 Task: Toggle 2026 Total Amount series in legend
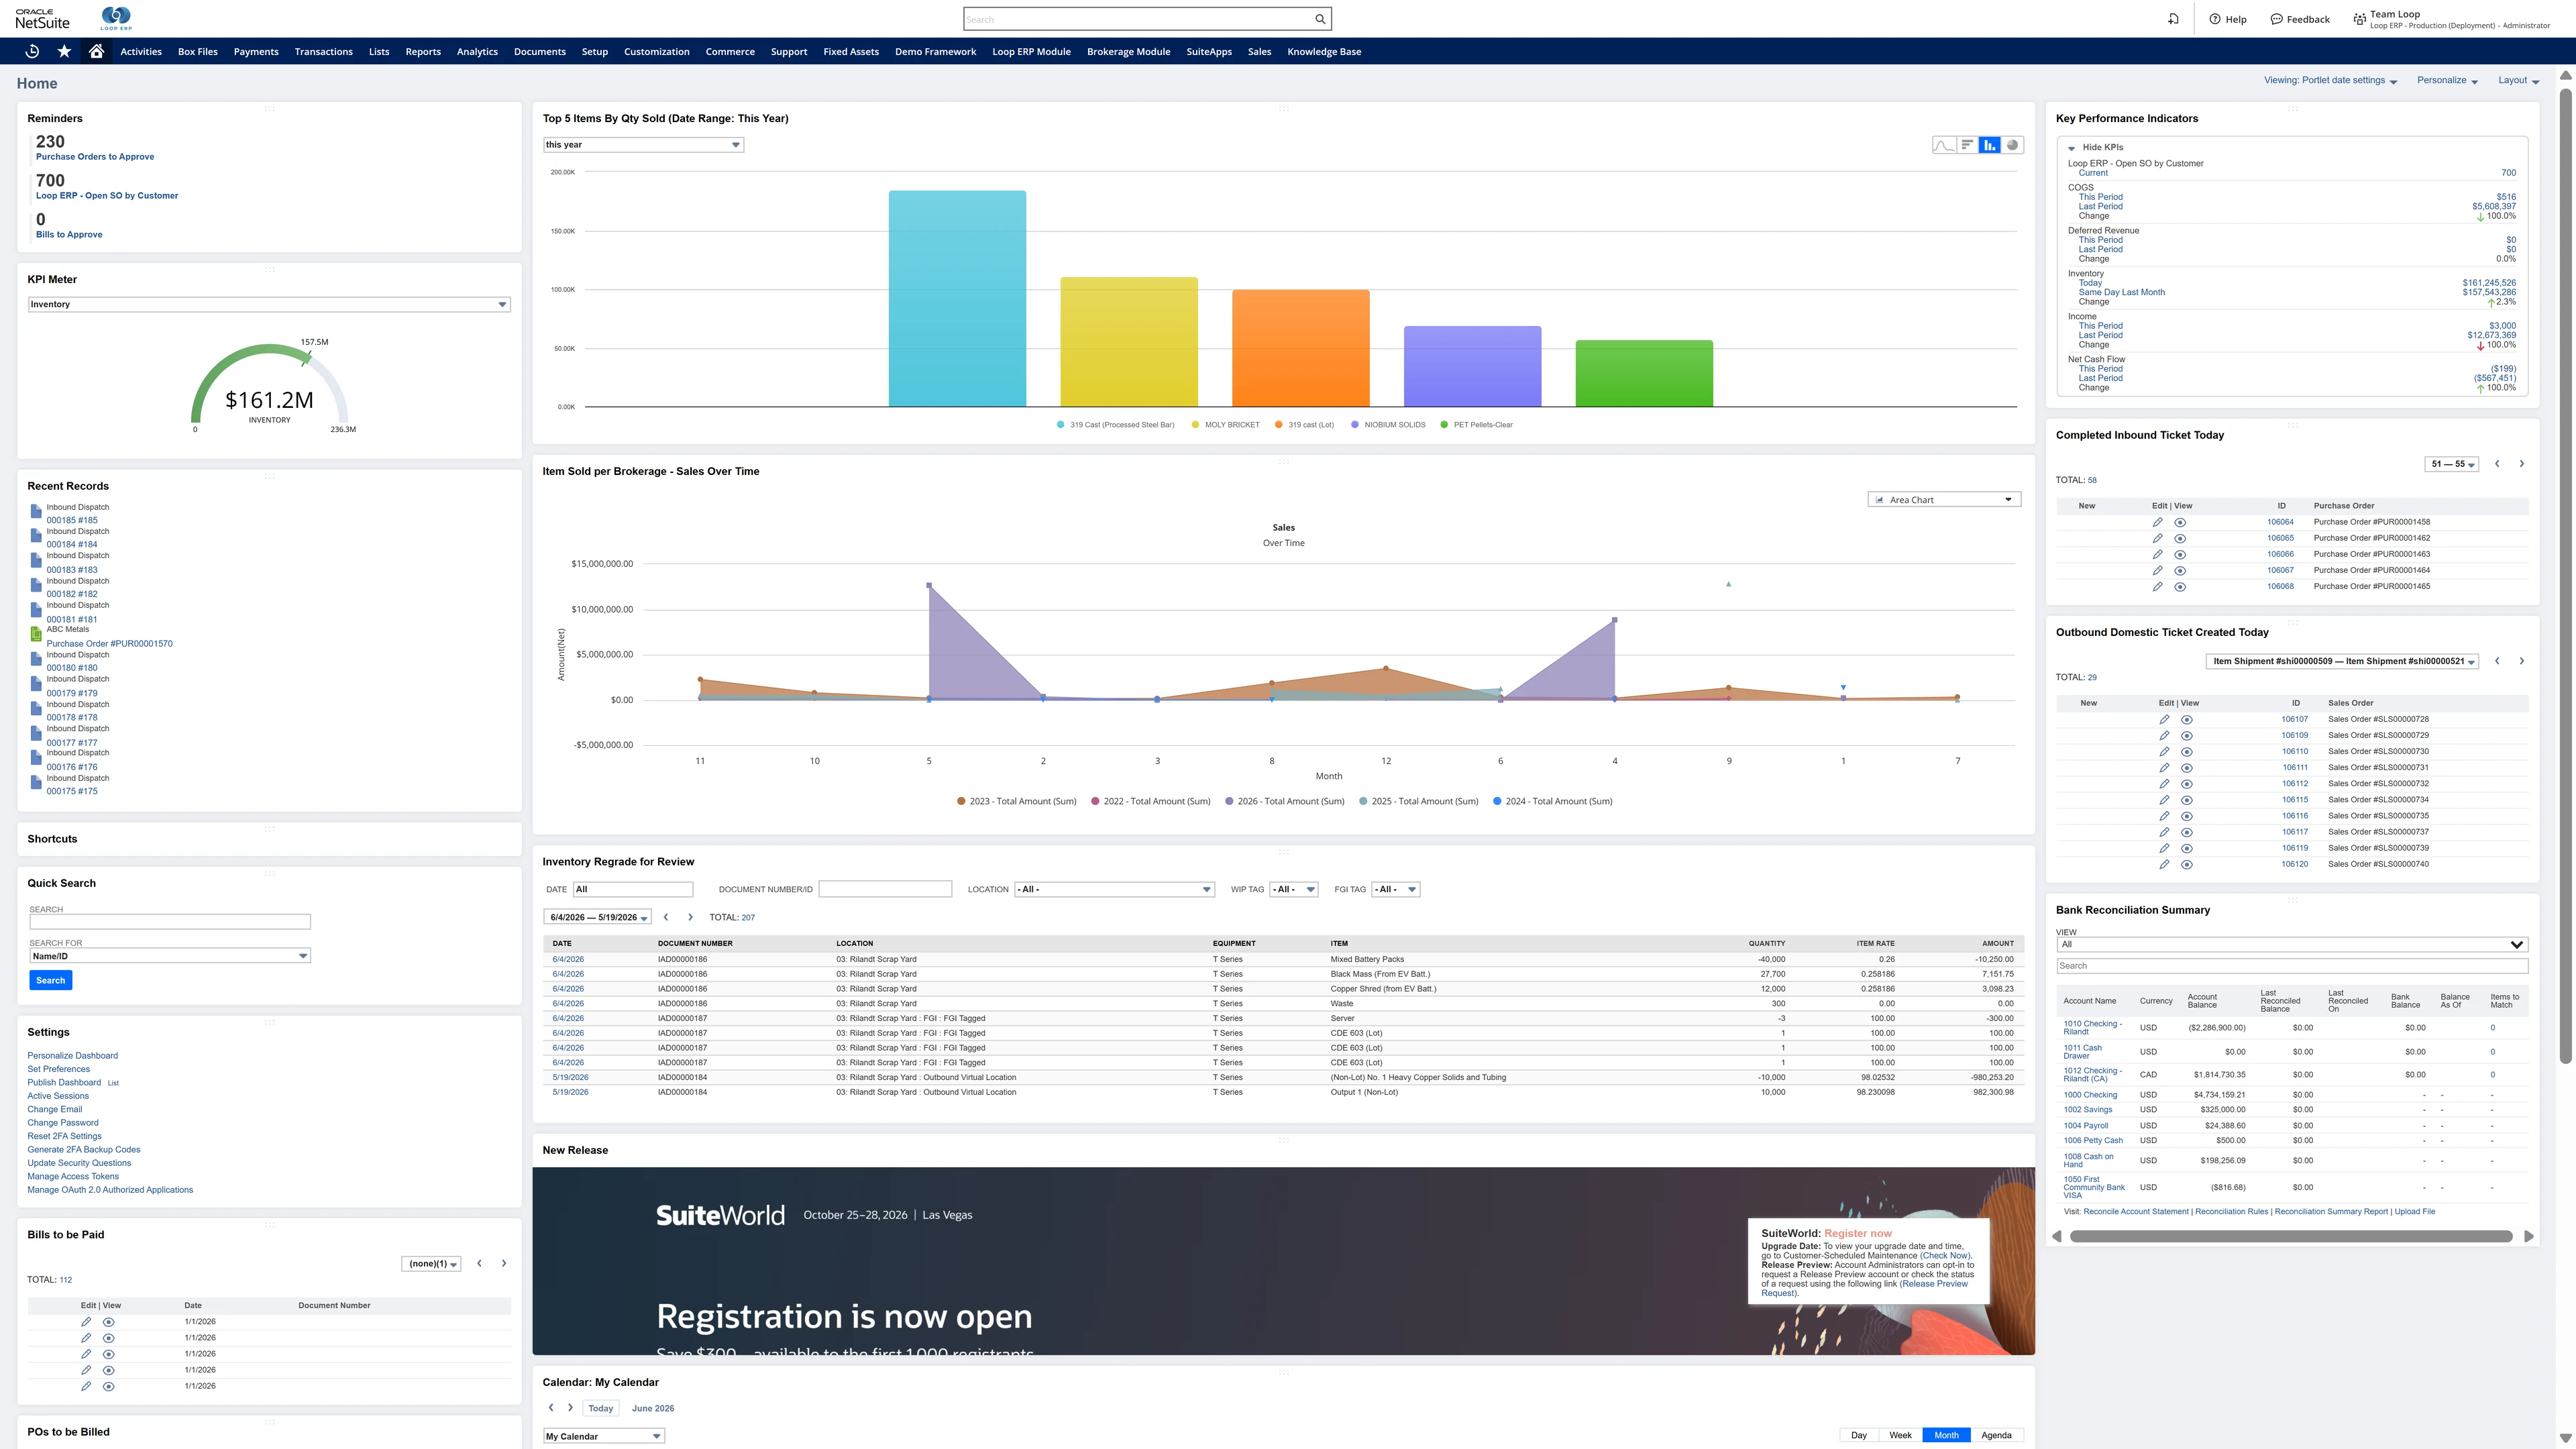click(x=1285, y=801)
